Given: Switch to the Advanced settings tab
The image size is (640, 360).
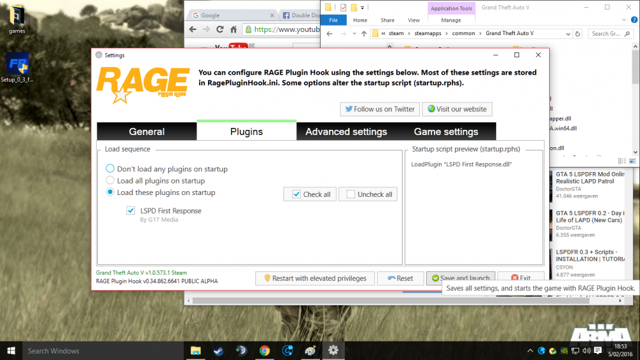Looking at the screenshot, I should click(346, 132).
